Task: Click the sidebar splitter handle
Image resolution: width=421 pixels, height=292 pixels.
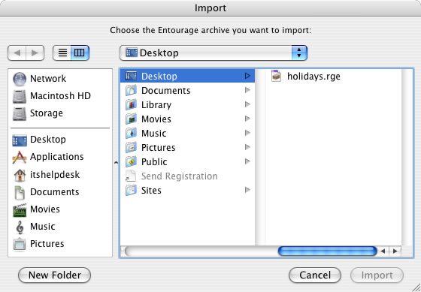Action: pos(116,163)
